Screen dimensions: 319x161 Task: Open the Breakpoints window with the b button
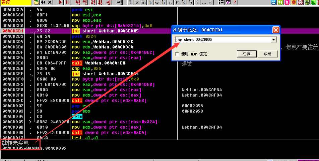tap(190, 2)
